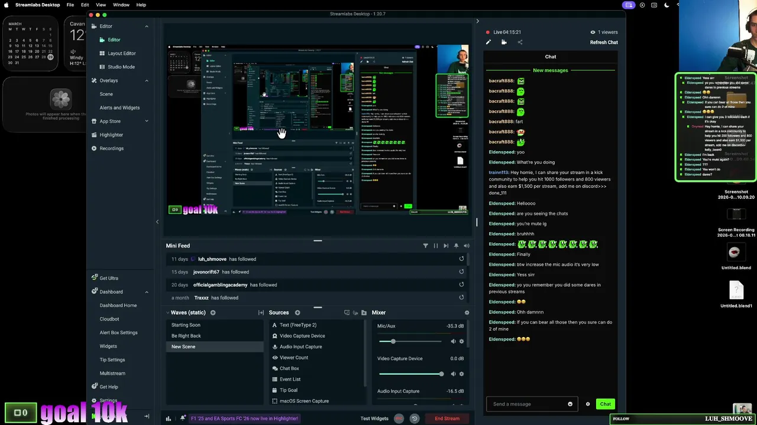Repeat the officialgamblingacademy follow alert
Image resolution: width=757 pixels, height=425 pixels.
point(461,285)
